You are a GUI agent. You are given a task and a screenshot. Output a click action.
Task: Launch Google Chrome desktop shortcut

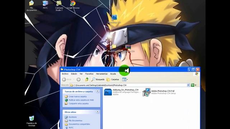(73, 5)
